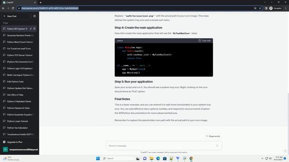Screen dimensions: 289x162
Task: Open the Incognito profile indicator
Action: coord(275,8)
